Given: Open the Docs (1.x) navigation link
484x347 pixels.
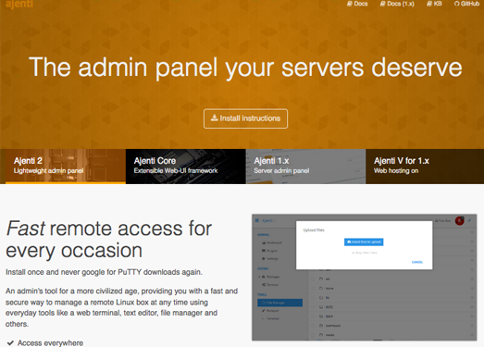Looking at the screenshot, I should [397, 4].
